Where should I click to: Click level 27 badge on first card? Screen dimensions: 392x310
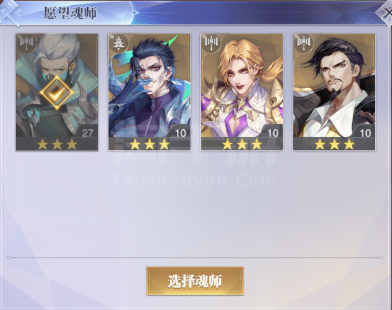(87, 133)
